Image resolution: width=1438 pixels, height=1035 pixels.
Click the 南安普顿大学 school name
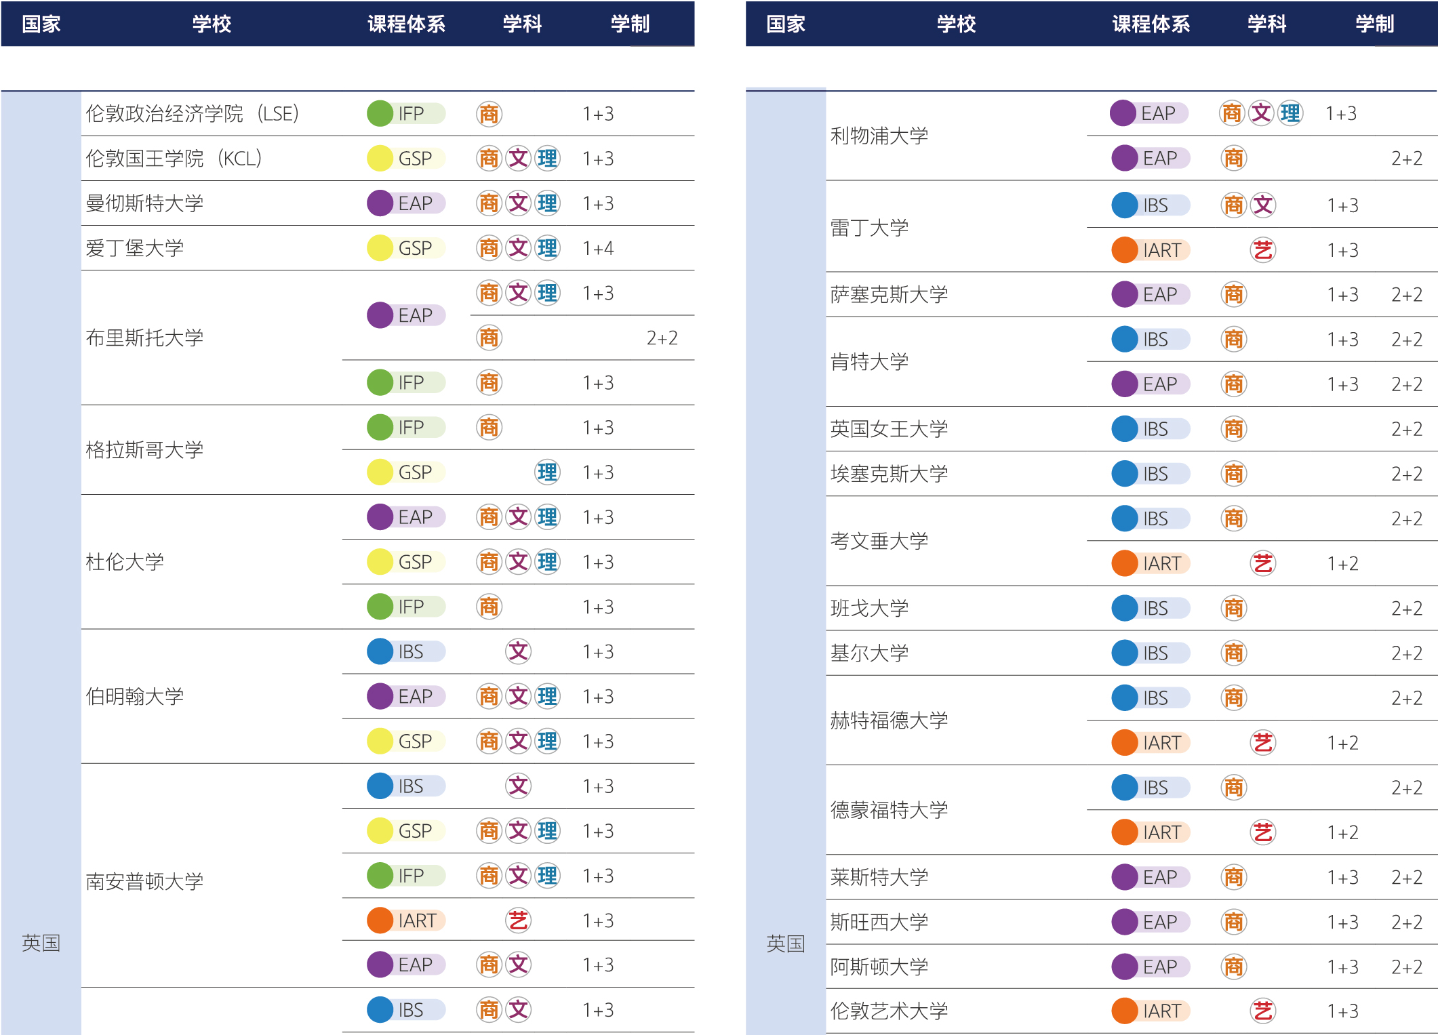pos(144,881)
